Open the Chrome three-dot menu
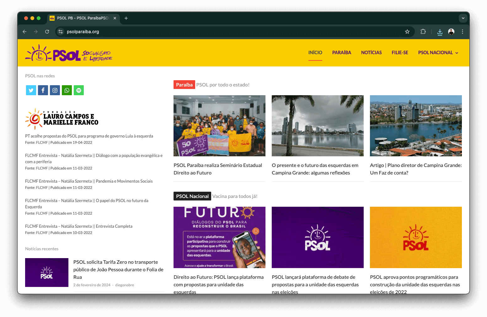The height and width of the screenshot is (317, 487). tap(462, 32)
